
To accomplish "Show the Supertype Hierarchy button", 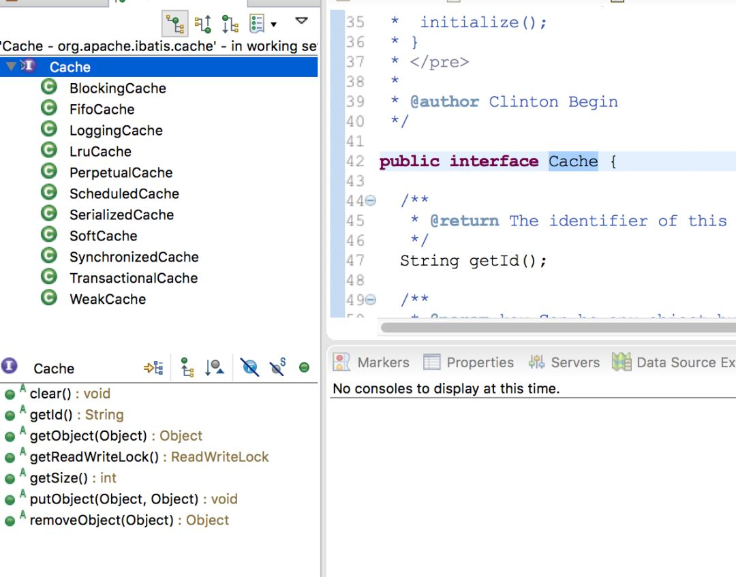I will (203, 24).
